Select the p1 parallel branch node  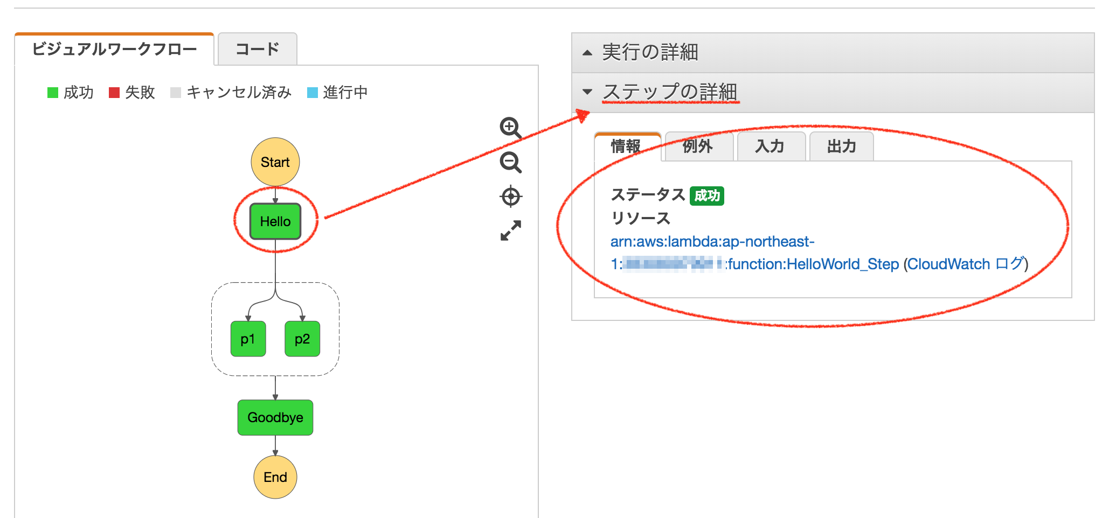(x=248, y=339)
